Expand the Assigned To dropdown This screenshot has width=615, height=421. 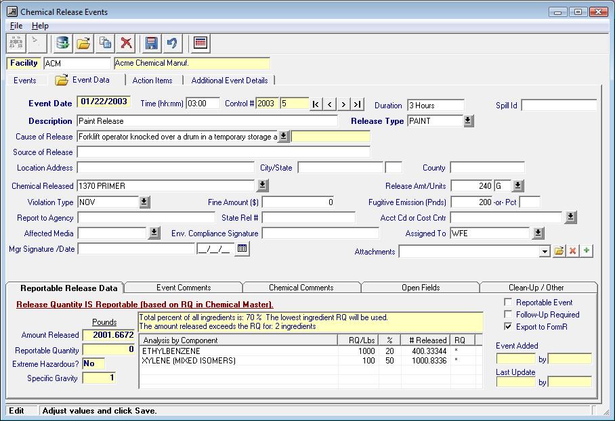tap(538, 233)
